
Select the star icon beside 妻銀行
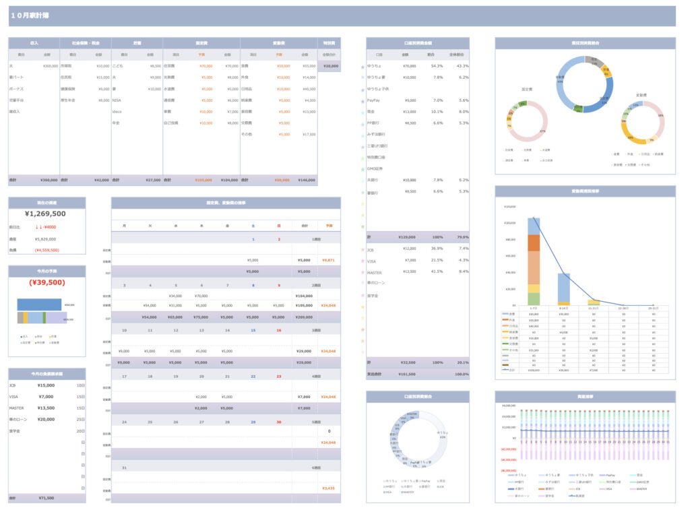pyautogui.click(x=363, y=193)
